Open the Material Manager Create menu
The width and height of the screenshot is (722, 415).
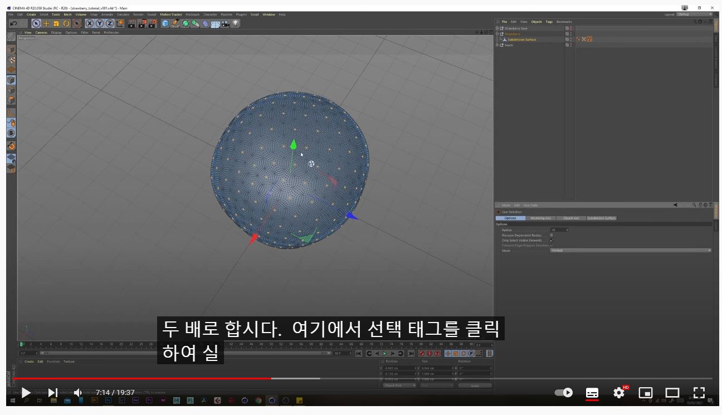pos(29,362)
